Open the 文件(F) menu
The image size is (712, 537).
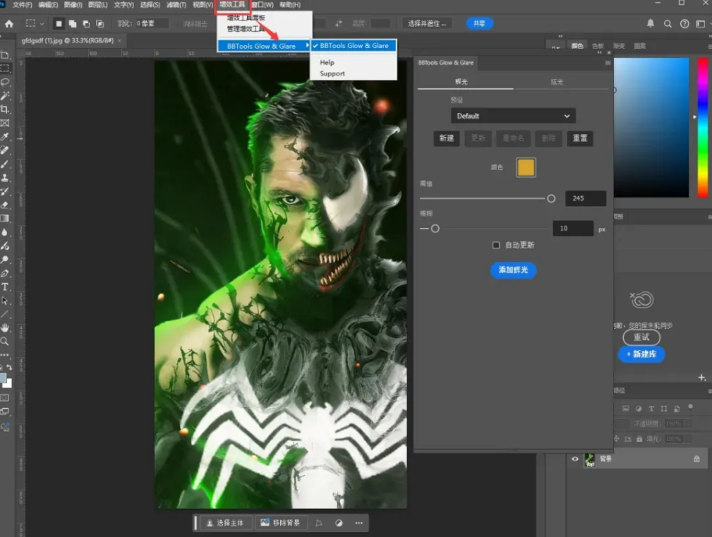click(x=23, y=5)
